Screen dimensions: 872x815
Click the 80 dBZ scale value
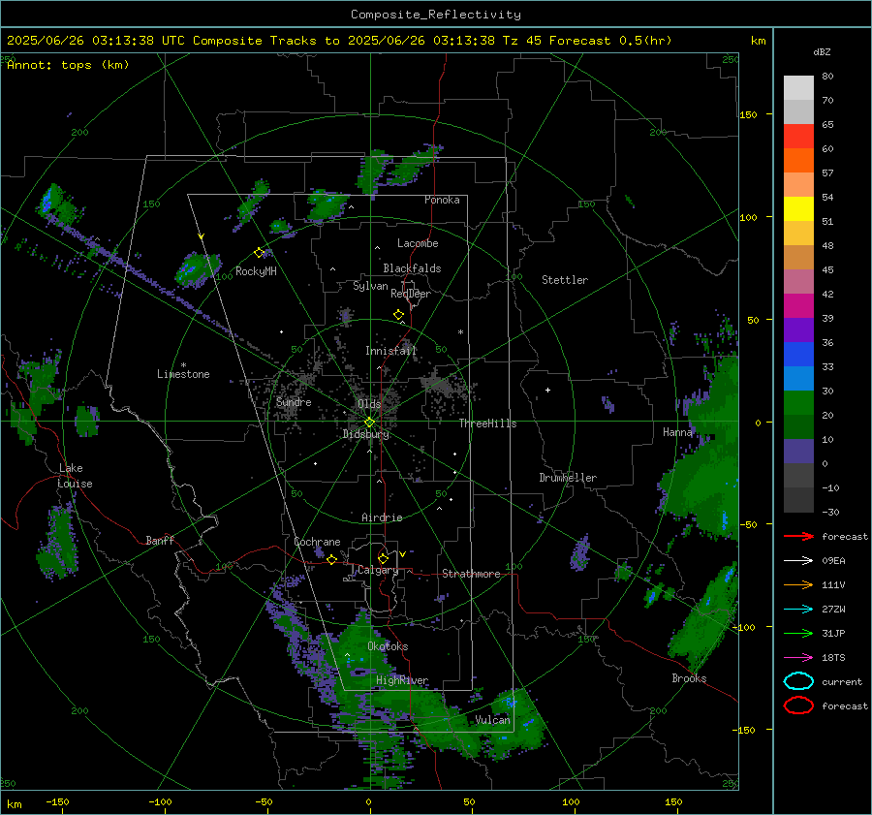click(827, 77)
